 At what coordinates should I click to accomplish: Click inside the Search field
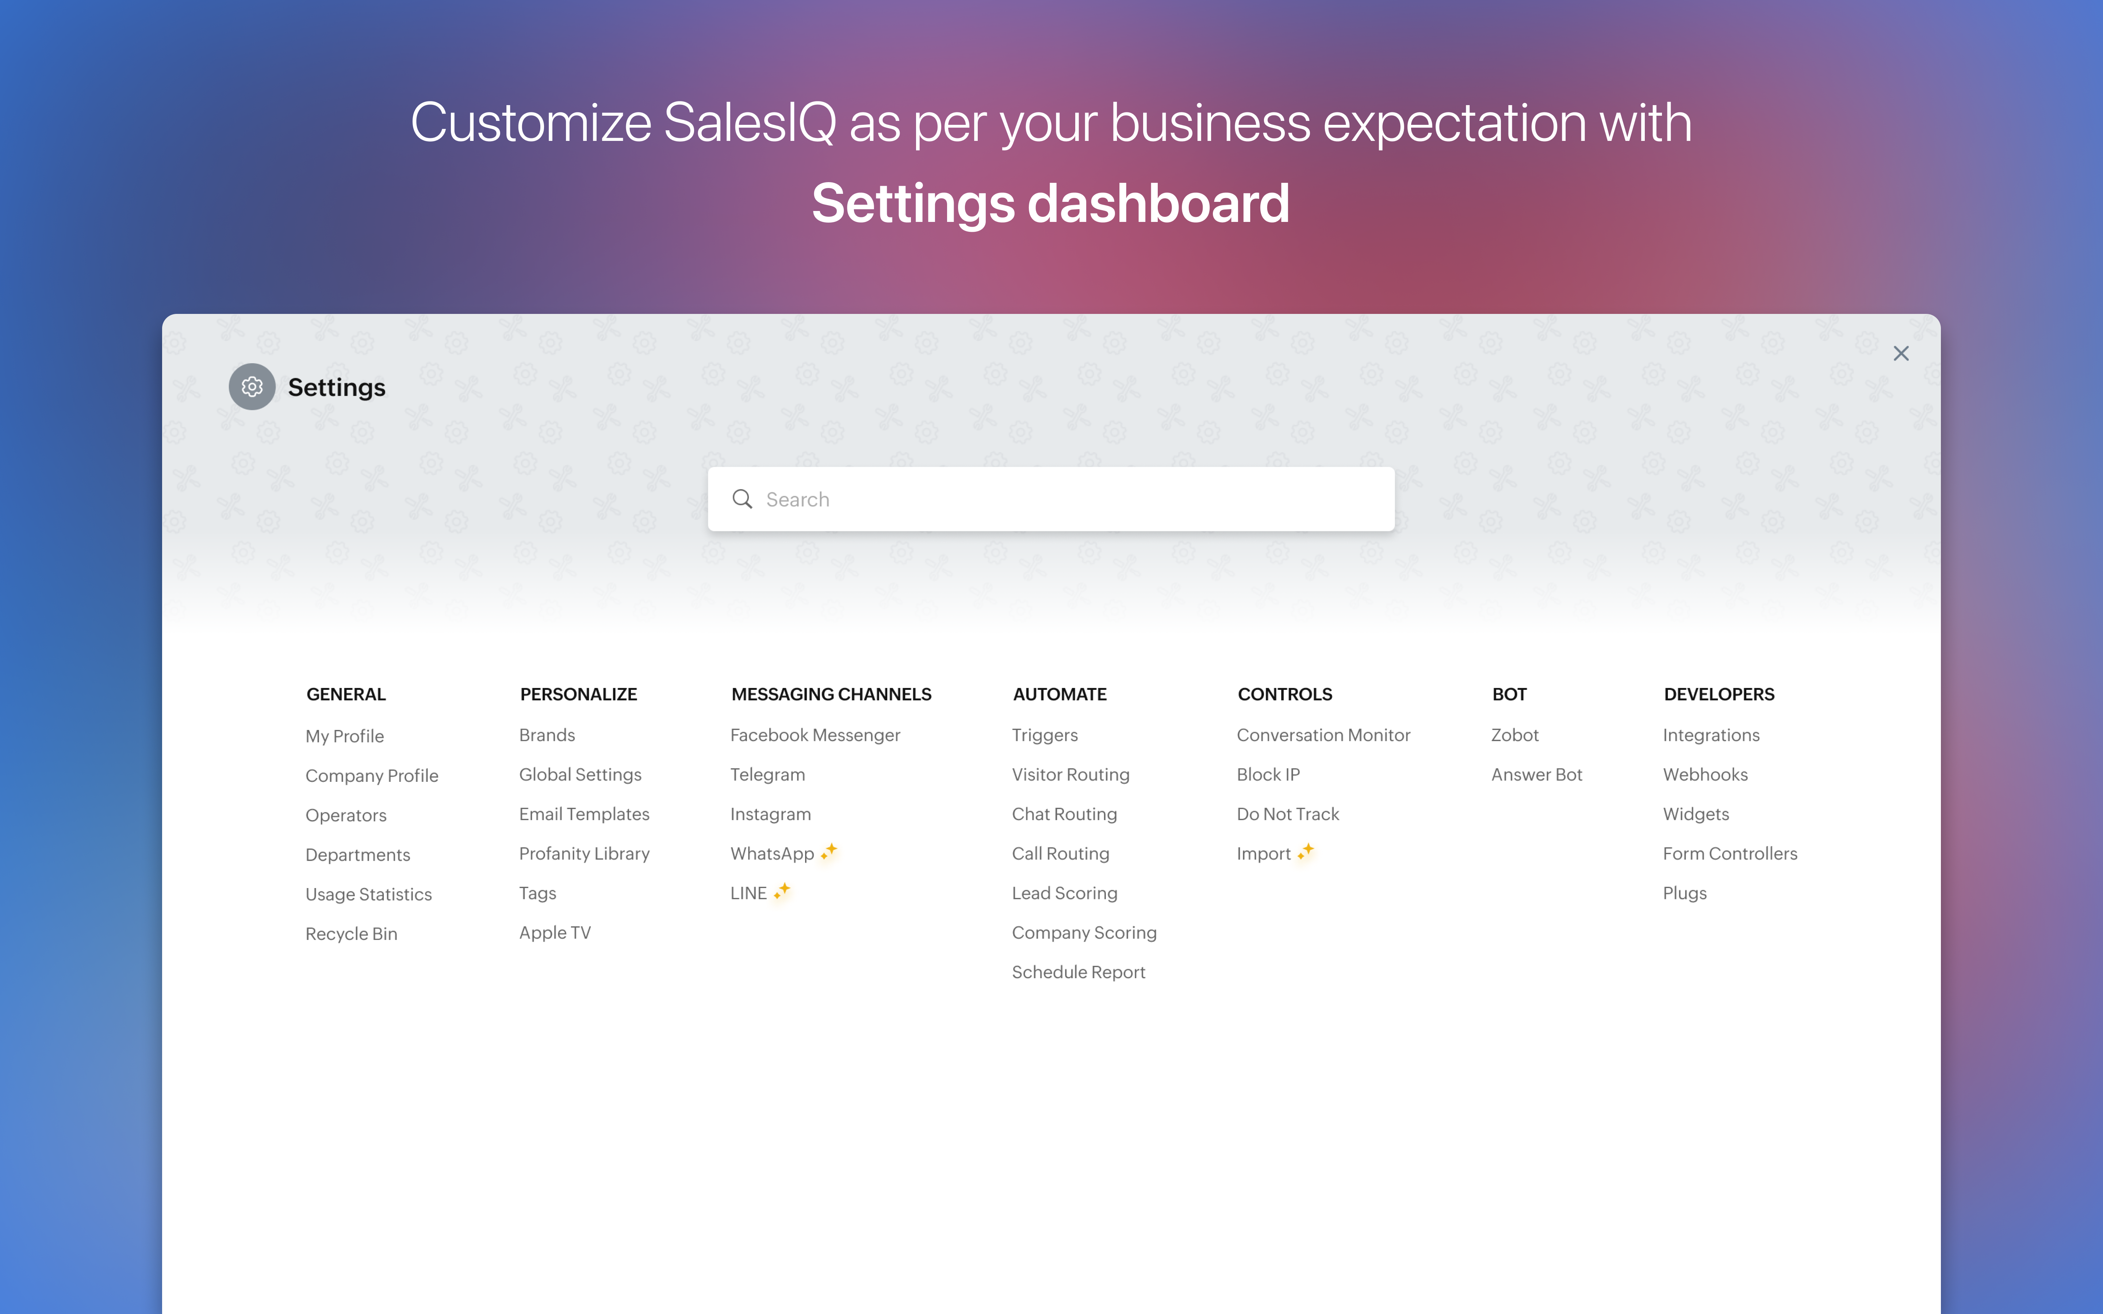coord(1043,499)
